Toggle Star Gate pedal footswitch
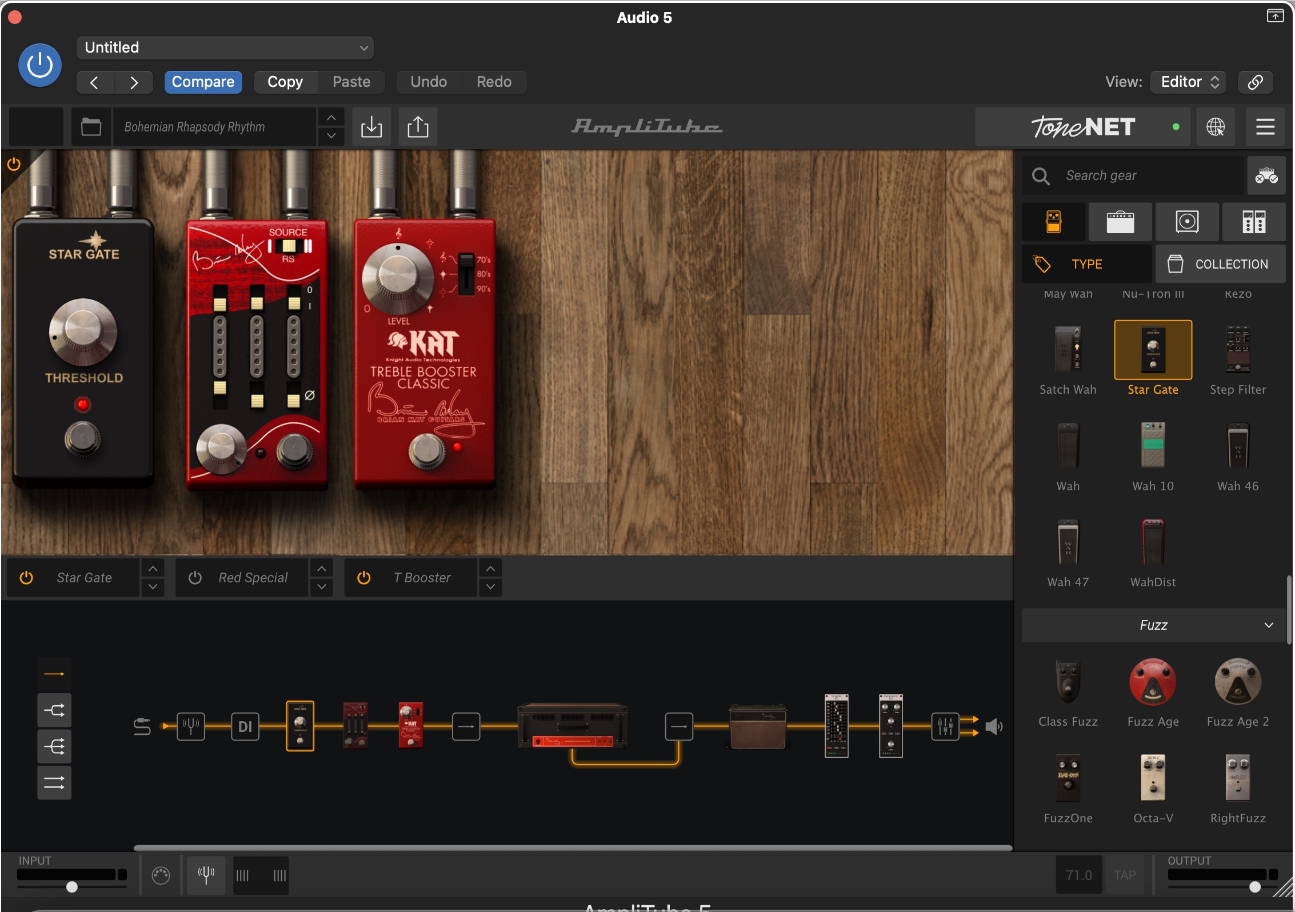 [83, 439]
